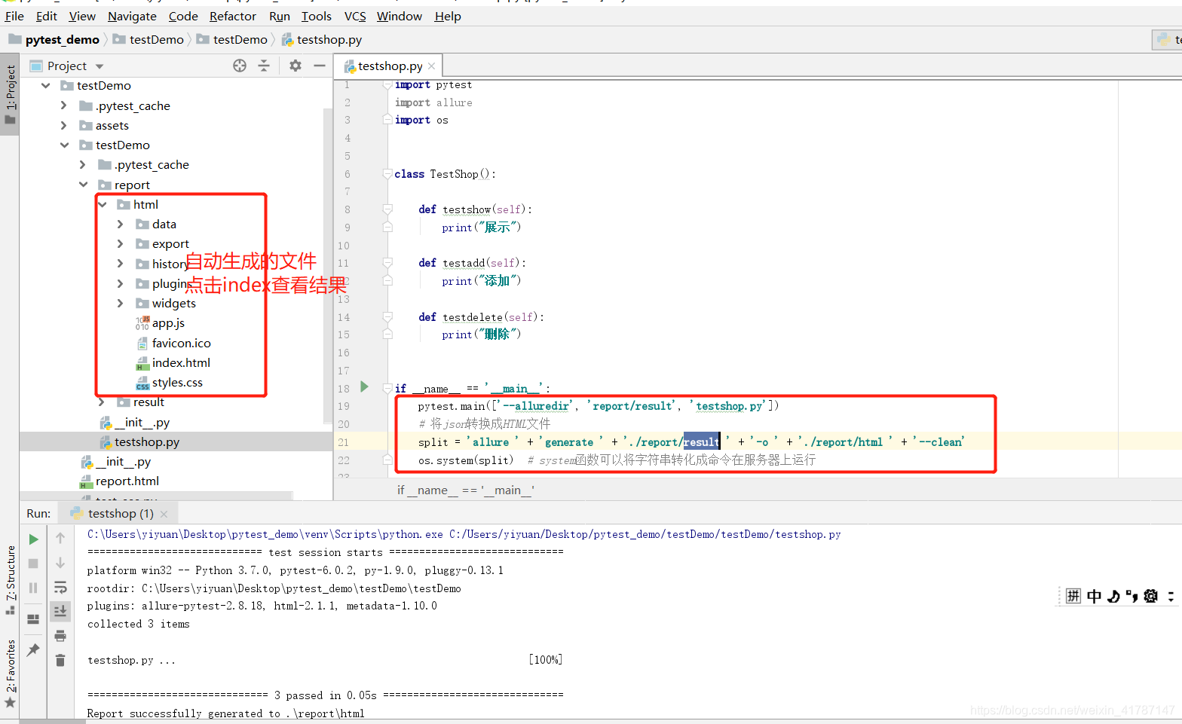This screenshot has width=1182, height=724.
Task: Expand the export folder
Action: tap(121, 243)
